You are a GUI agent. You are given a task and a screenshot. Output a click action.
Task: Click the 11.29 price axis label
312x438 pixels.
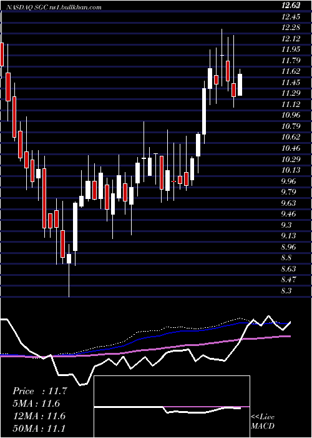coord(291,93)
